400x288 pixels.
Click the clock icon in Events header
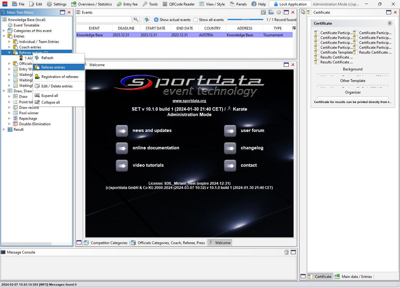click(279, 12)
